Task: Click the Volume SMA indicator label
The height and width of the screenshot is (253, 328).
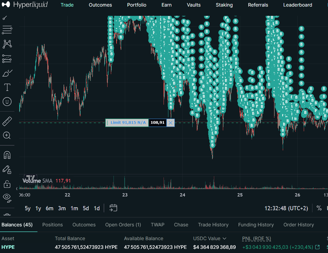Action: 37,181
